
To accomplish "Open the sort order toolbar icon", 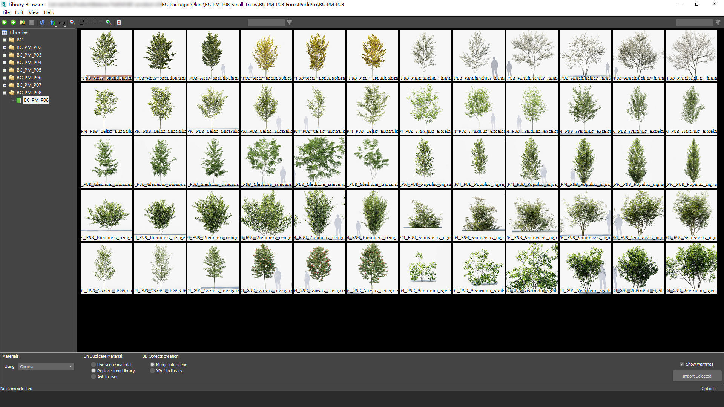I will coord(53,23).
